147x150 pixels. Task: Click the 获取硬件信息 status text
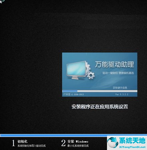click(x=120, y=88)
